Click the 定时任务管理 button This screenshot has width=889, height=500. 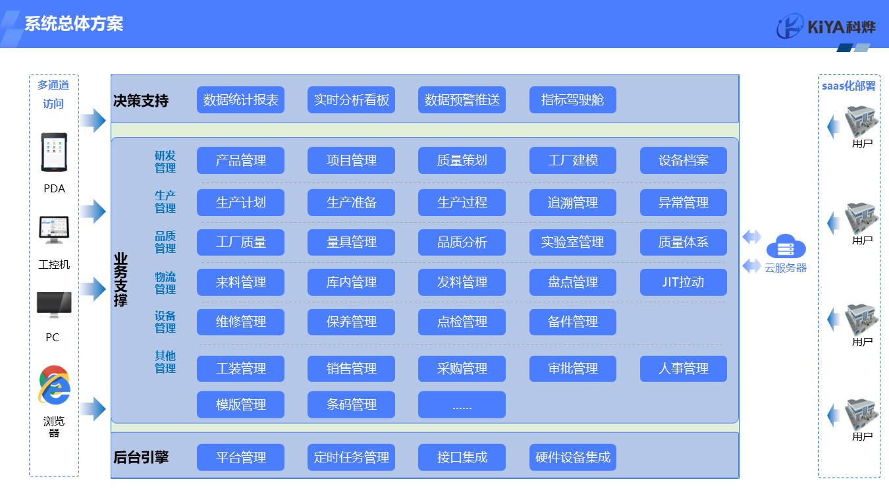351,457
